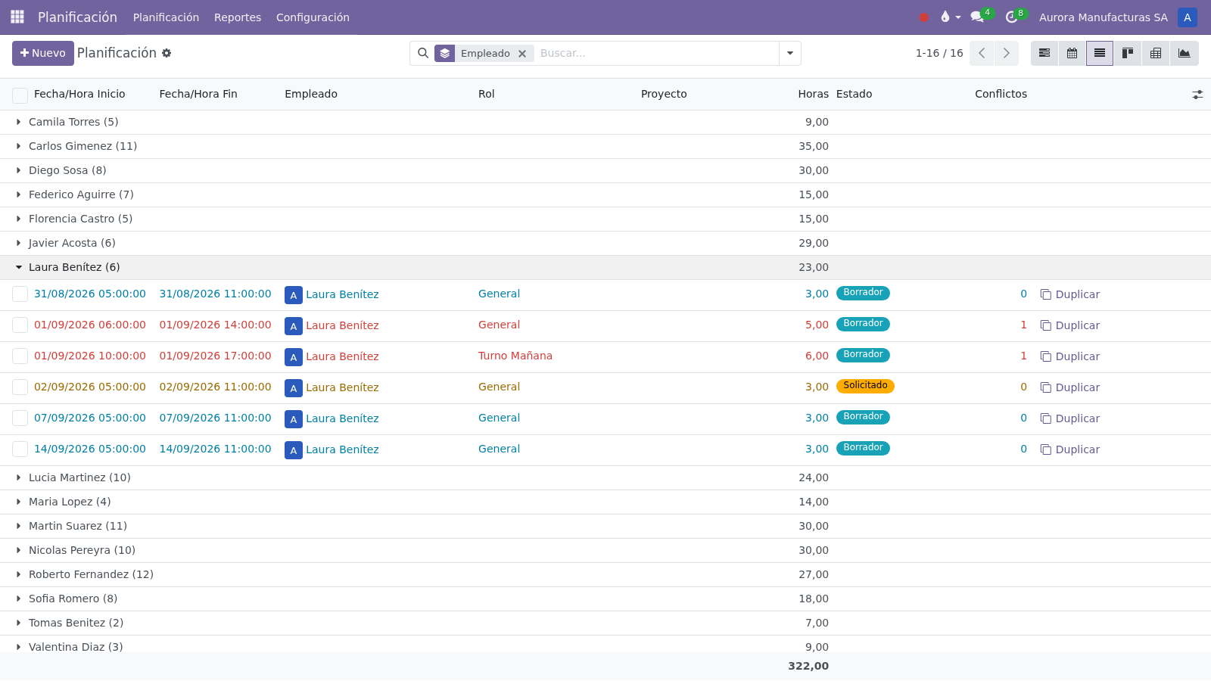The height and width of the screenshot is (681, 1211).
Task: Switch to graph chart view
Action: point(1185,53)
